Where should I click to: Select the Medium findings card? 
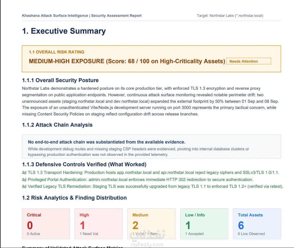[x=151, y=224]
